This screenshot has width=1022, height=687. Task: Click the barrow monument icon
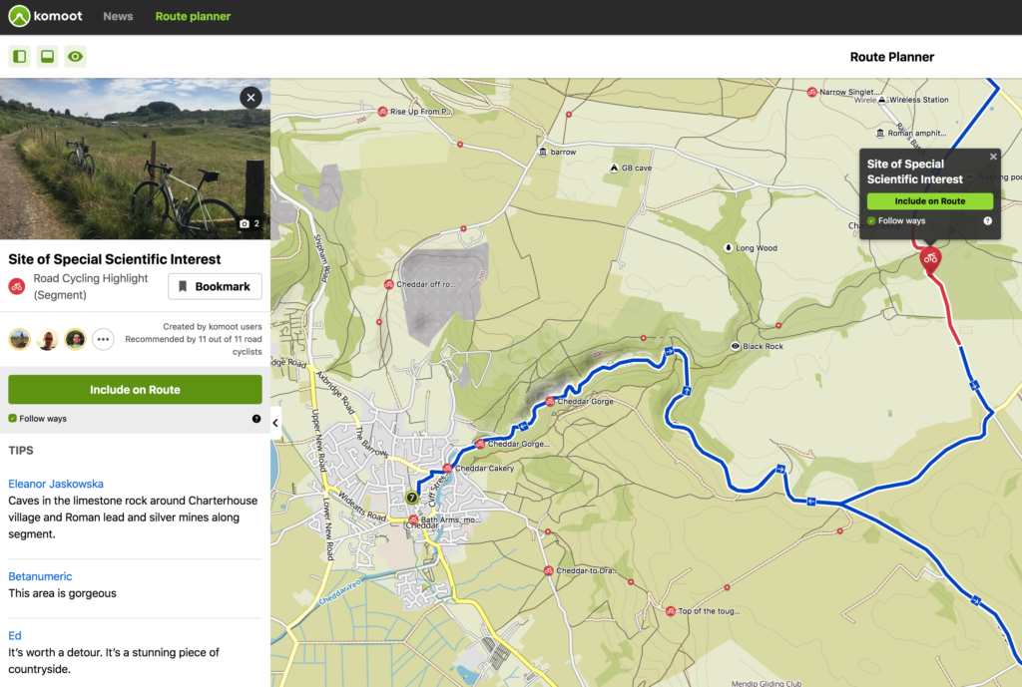pyautogui.click(x=543, y=152)
